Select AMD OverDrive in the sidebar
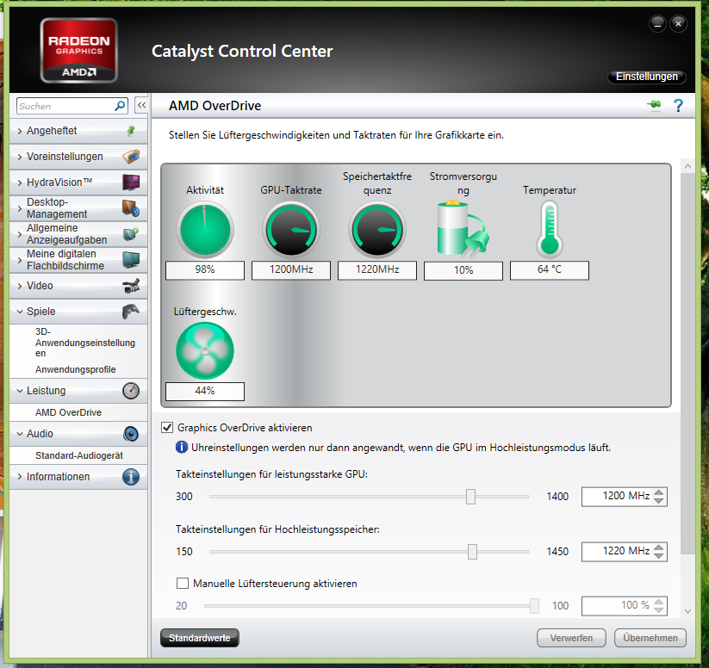 pyautogui.click(x=68, y=412)
